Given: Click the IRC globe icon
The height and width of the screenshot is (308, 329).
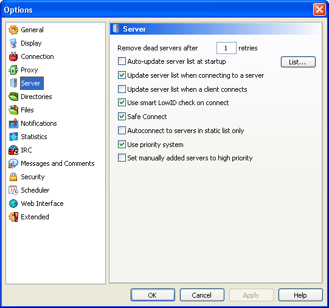Looking at the screenshot, I should [13, 150].
